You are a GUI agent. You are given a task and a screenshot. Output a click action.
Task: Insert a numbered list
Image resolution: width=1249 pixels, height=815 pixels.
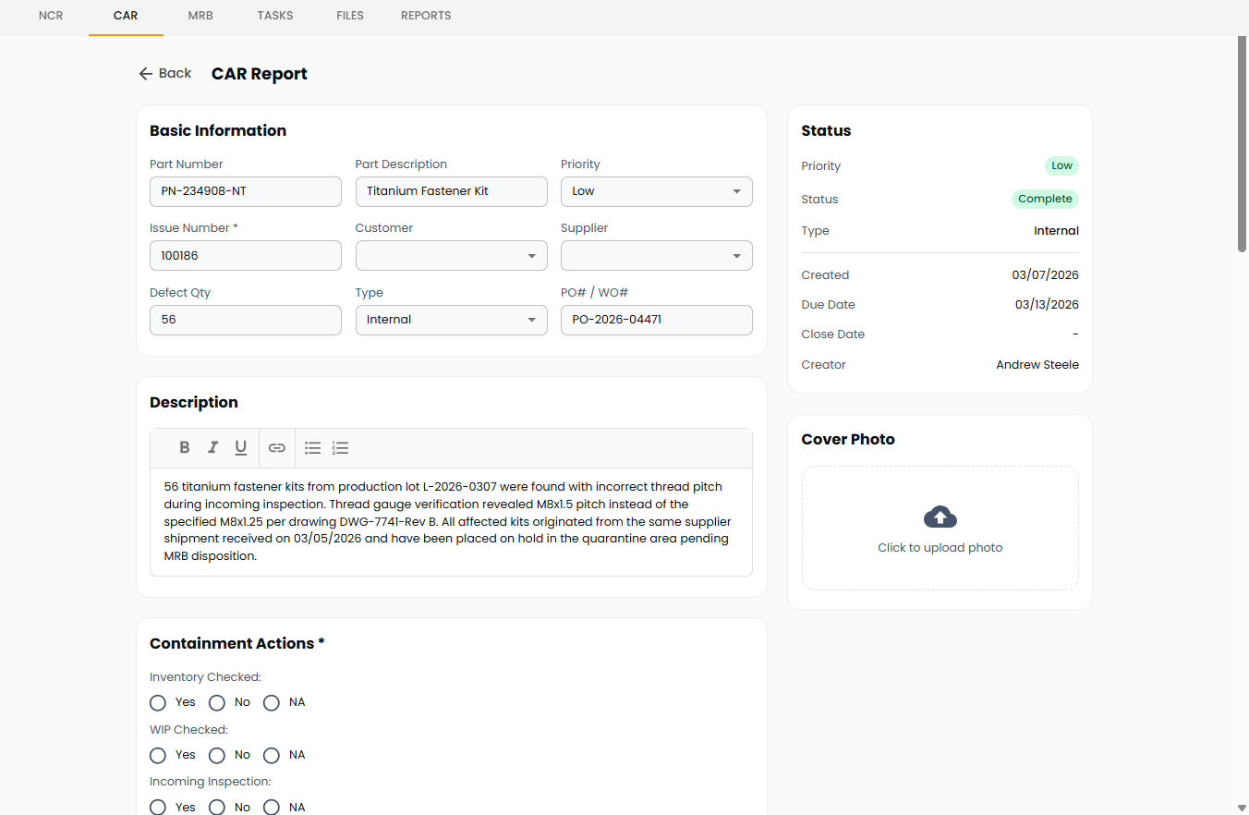341,448
